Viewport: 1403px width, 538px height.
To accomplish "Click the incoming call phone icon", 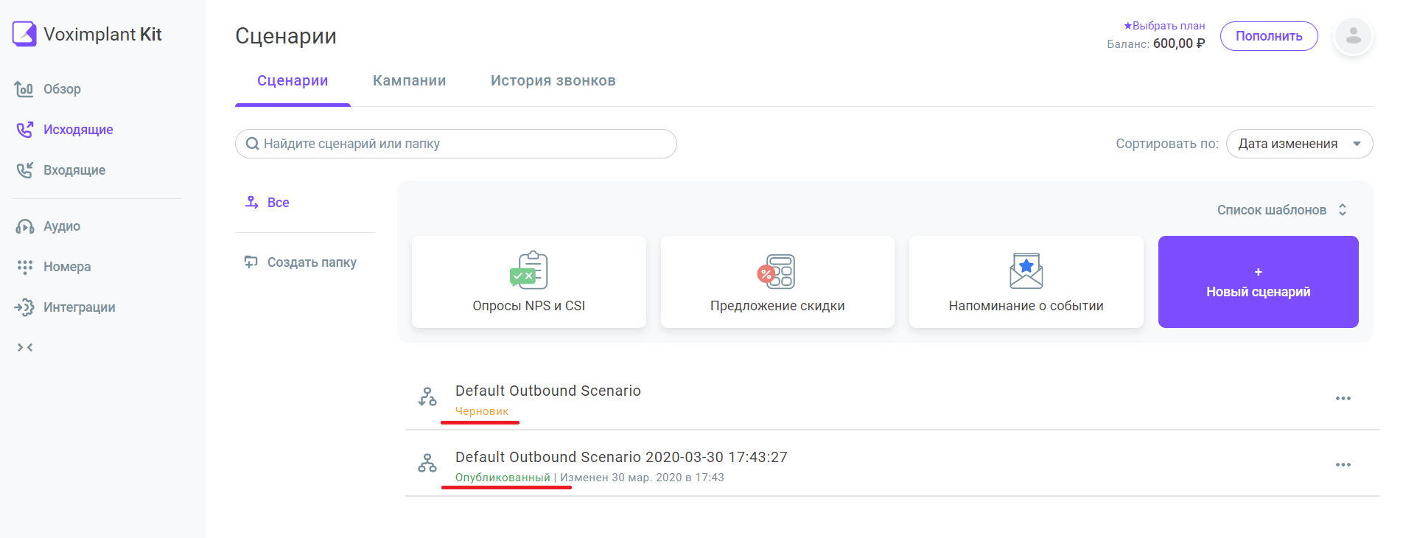I will 24,170.
